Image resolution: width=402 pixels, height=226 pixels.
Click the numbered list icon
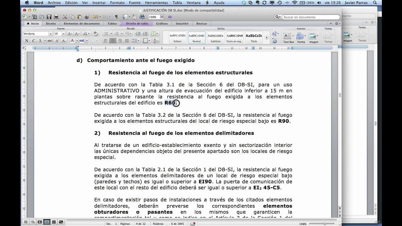click(117, 34)
